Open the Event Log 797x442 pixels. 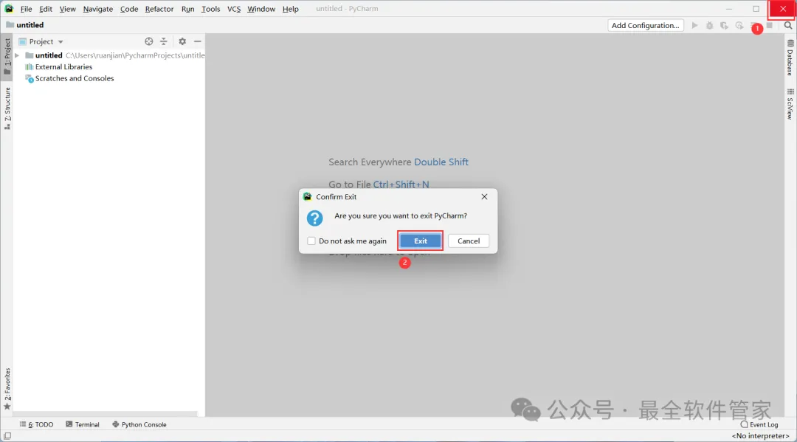click(x=759, y=425)
